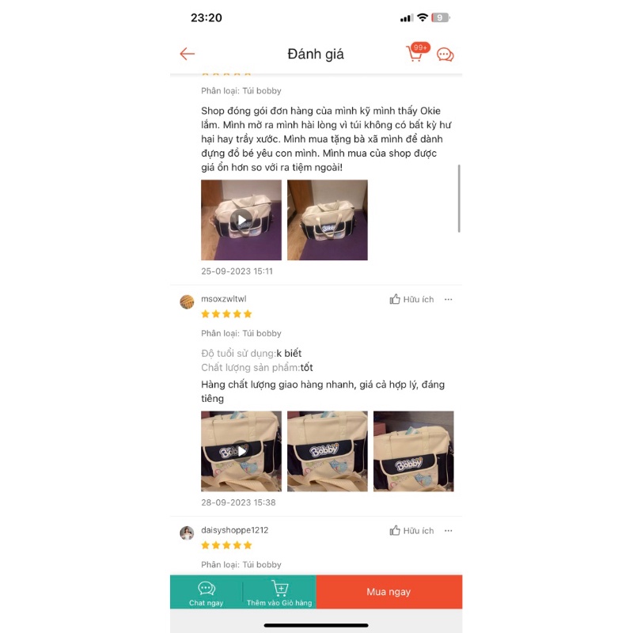Tap username msoxzwltwl
The height and width of the screenshot is (633, 633).
click(x=224, y=299)
